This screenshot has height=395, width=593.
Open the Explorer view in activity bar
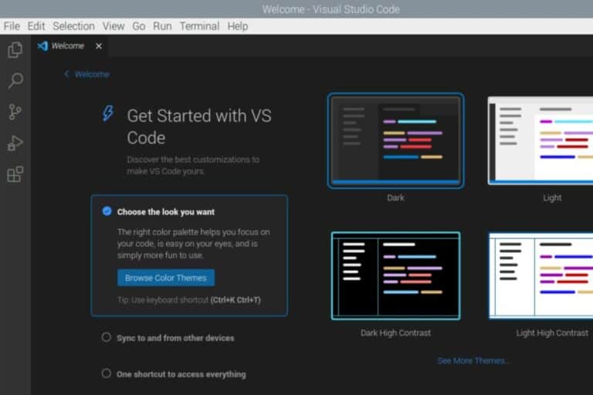(15, 50)
